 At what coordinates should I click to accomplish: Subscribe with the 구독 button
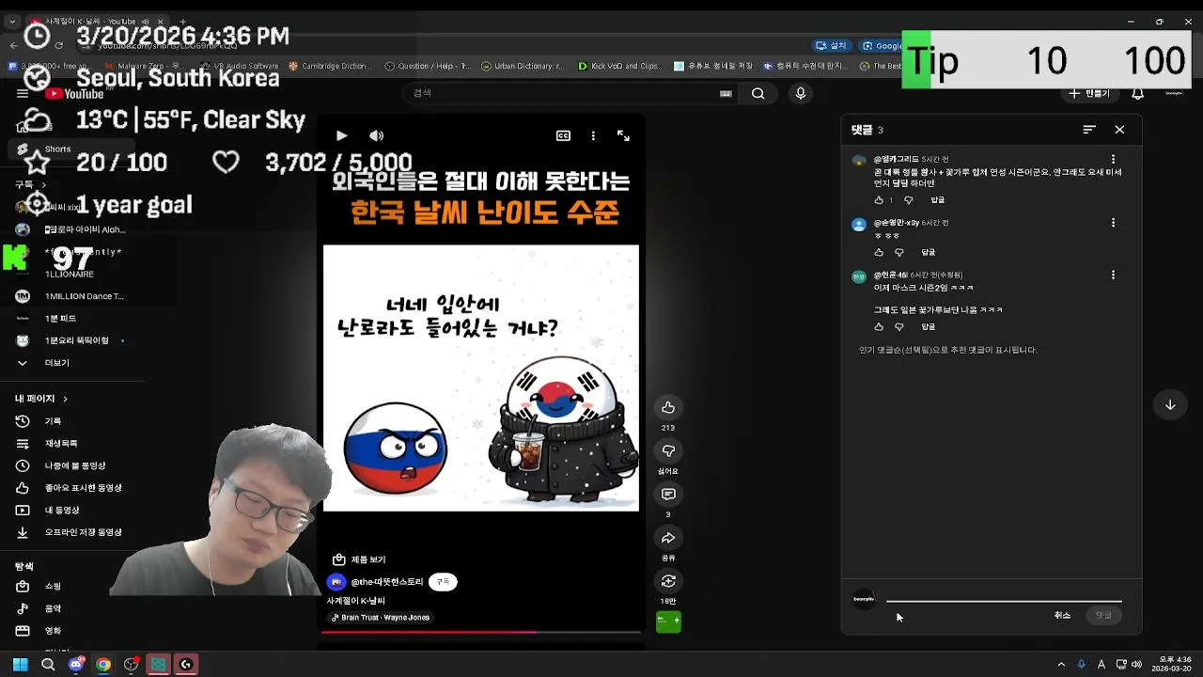(x=444, y=582)
